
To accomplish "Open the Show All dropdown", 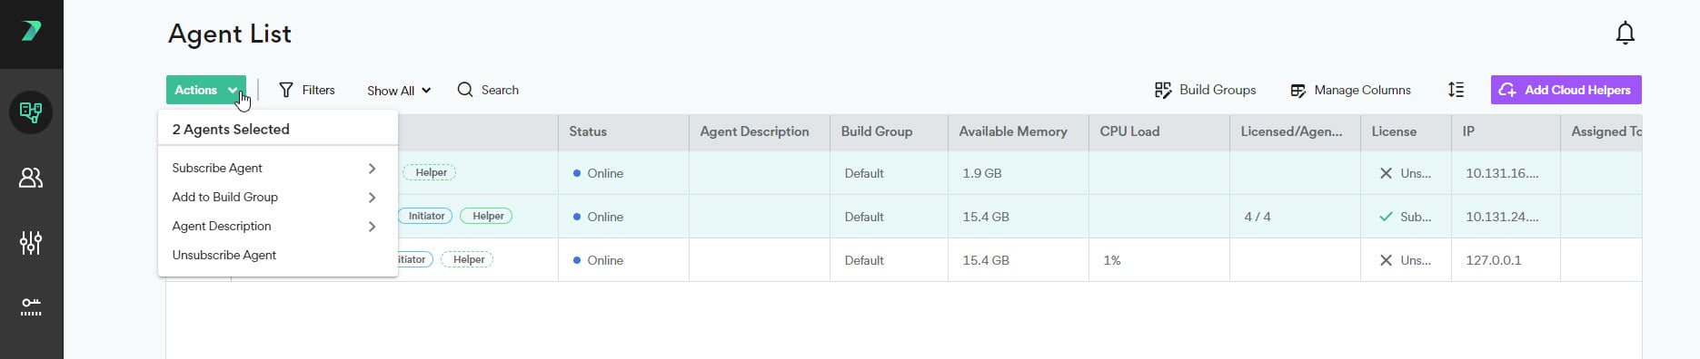I will (x=399, y=91).
